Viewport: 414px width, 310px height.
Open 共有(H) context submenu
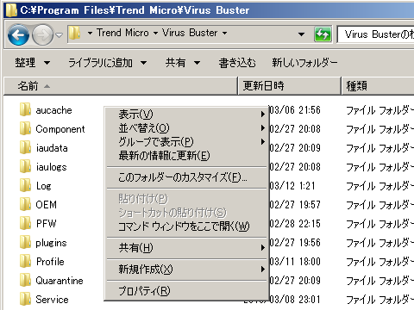[187, 247]
